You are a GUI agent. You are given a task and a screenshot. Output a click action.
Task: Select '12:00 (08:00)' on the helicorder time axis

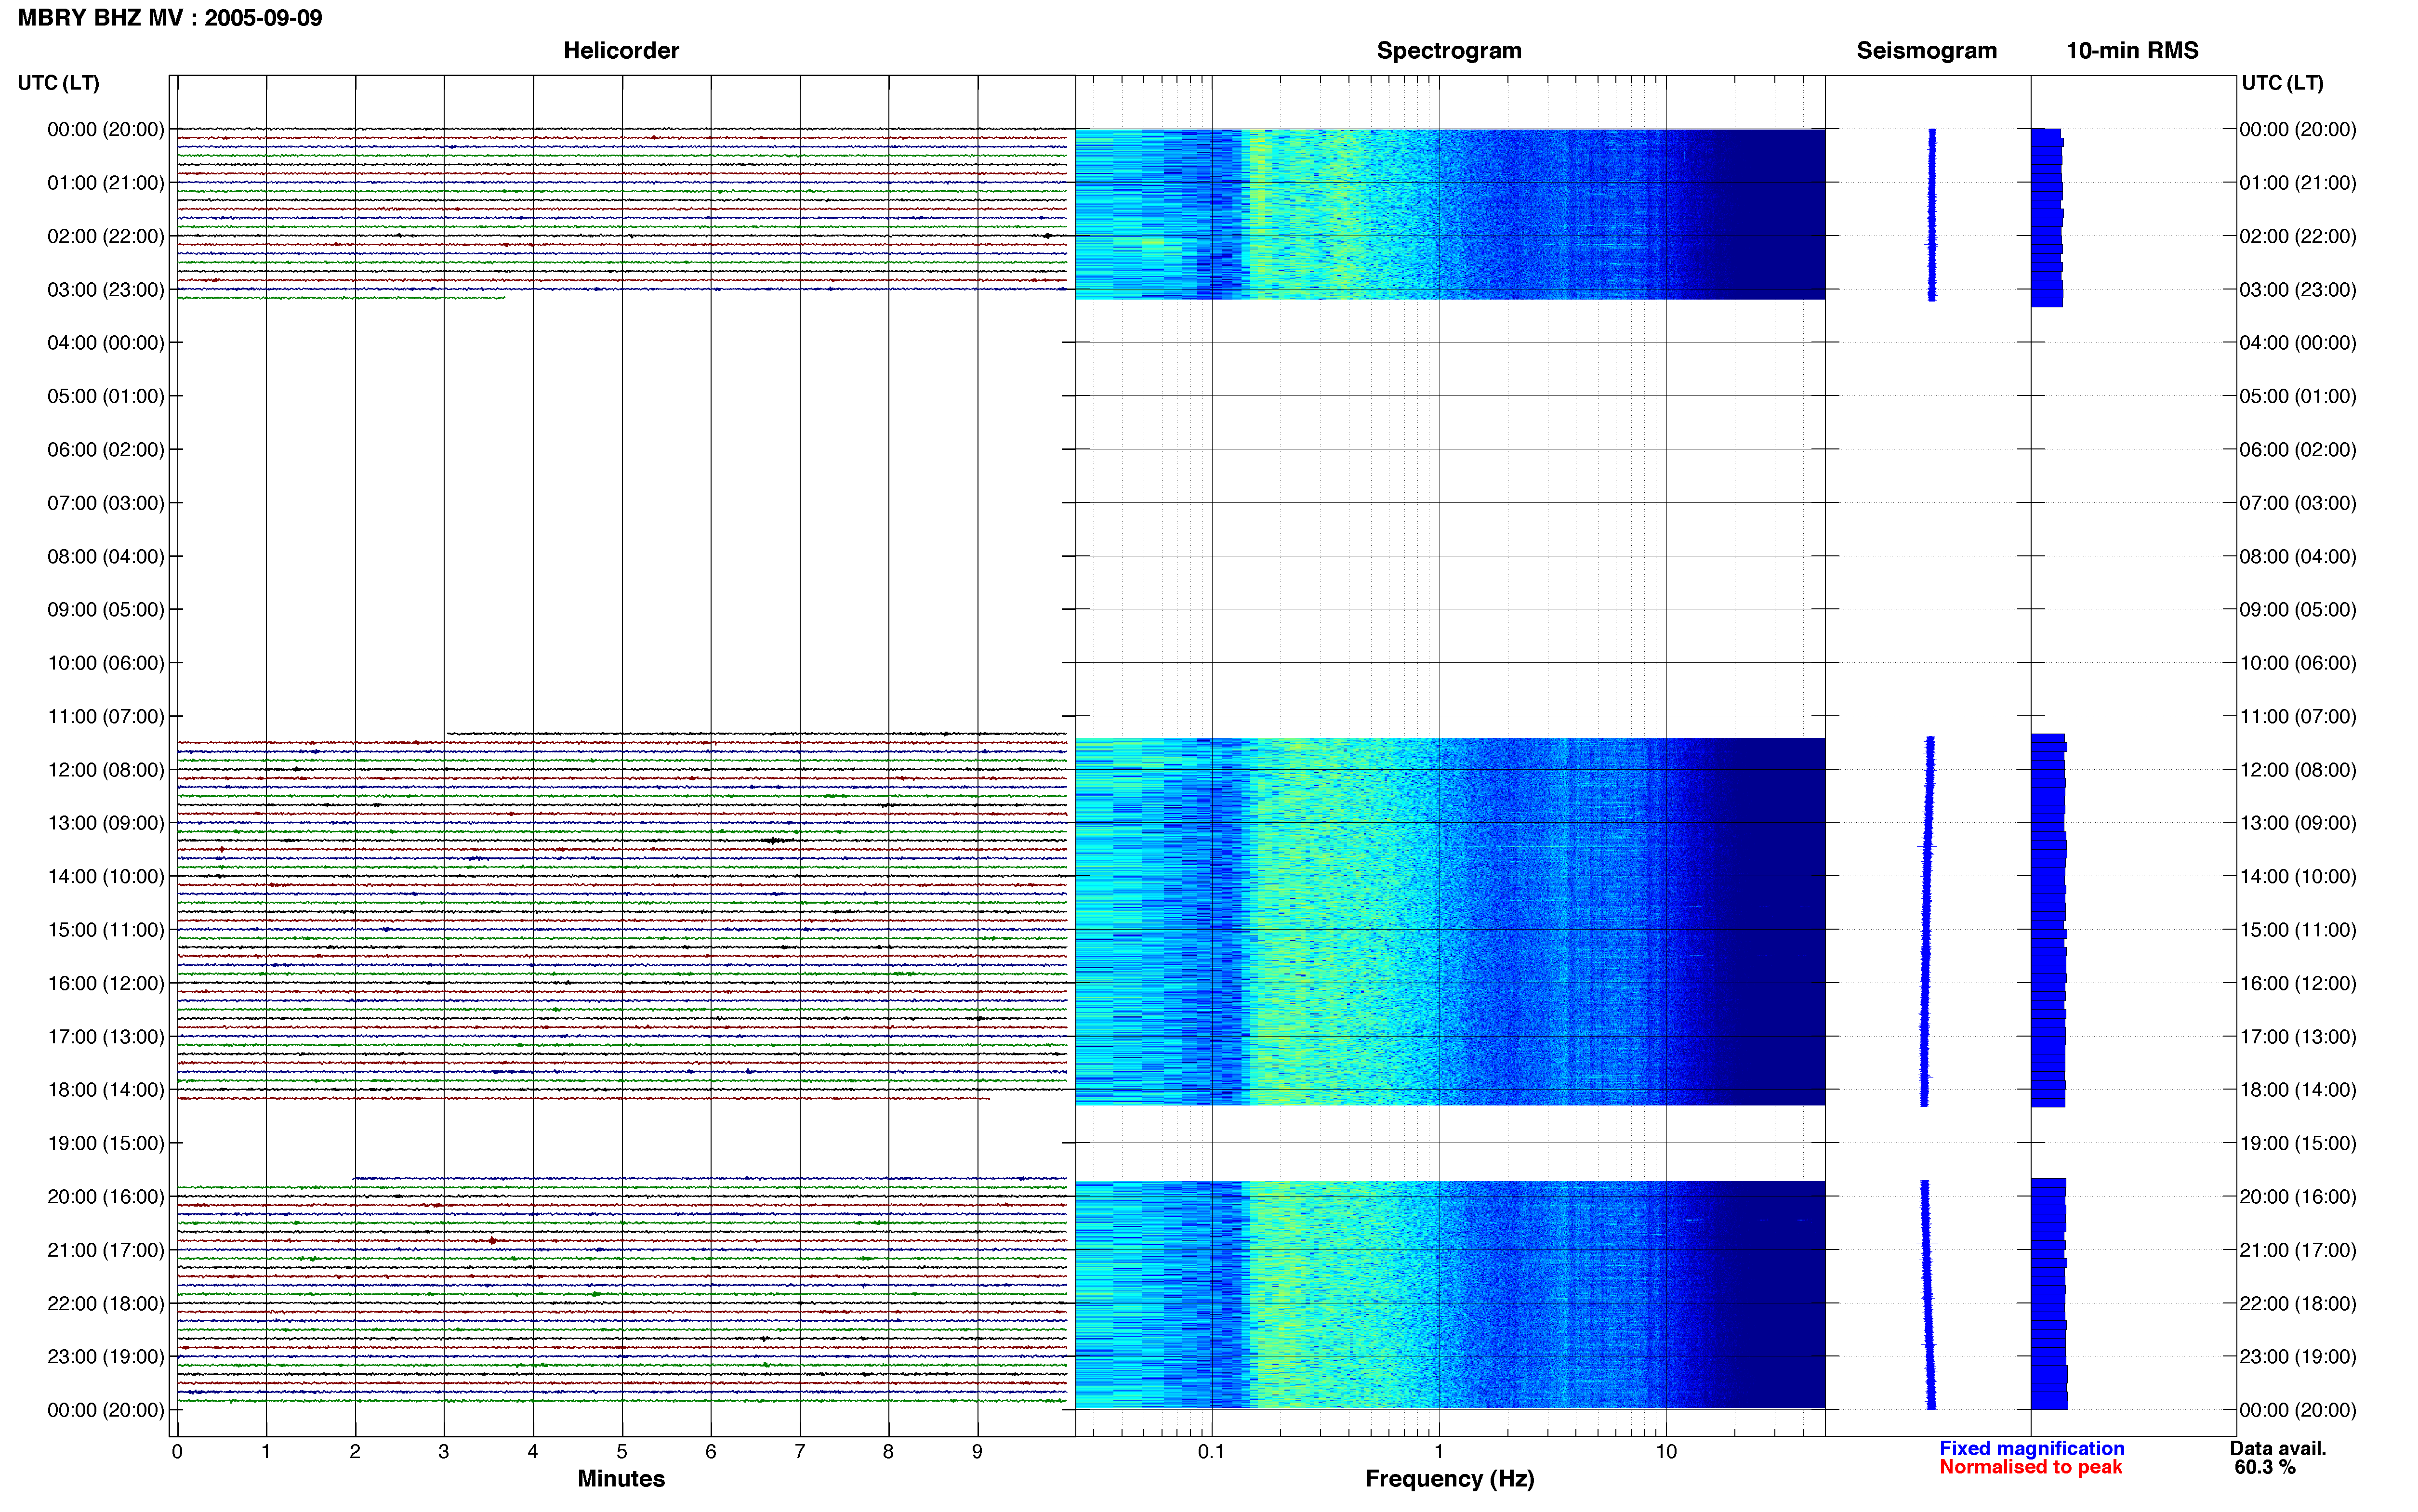[x=106, y=770]
